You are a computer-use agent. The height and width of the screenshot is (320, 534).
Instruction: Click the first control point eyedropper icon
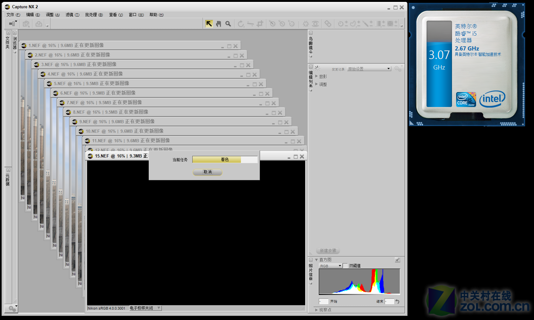click(x=272, y=24)
